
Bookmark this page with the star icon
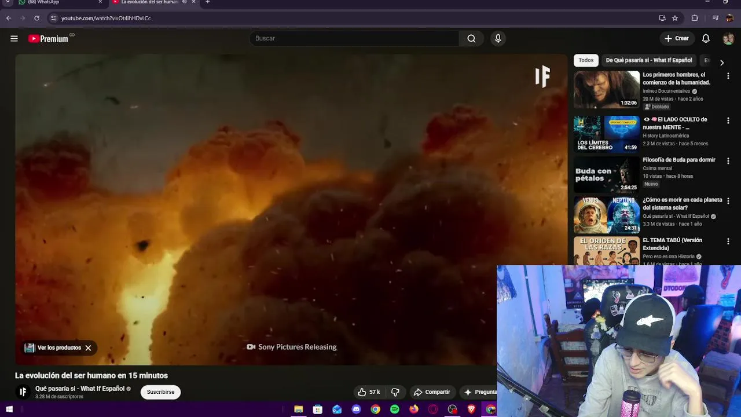tap(675, 18)
